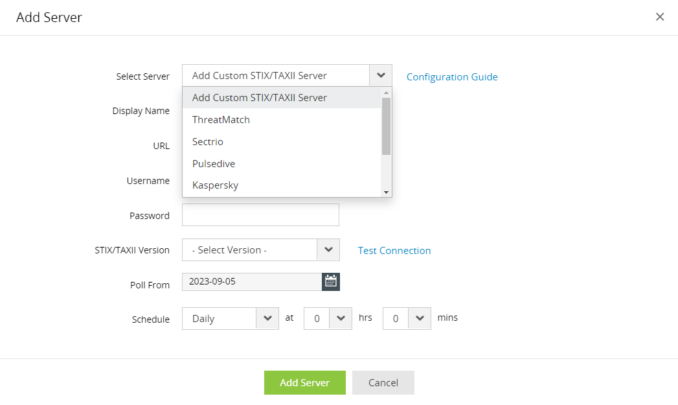Choose Add Custom STIX/TAXII Server option
678x405 pixels.
(260, 98)
